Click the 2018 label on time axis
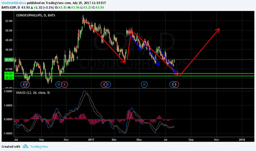This screenshot has width=256, height=151. coord(242,140)
